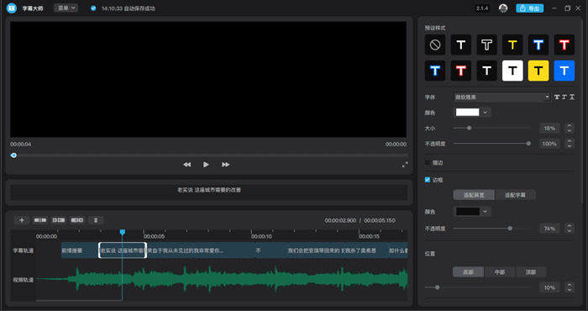The width and height of the screenshot is (588, 311).
Task: Open the 字体 font dropdown showing 微软雅黑
Action: point(502,98)
